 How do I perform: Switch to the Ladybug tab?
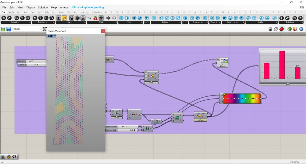84,12
